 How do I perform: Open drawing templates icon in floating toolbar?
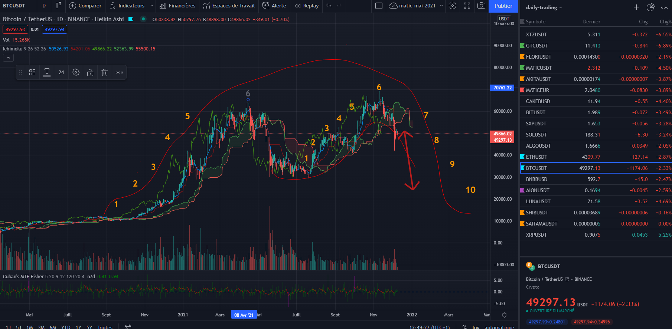click(x=32, y=72)
